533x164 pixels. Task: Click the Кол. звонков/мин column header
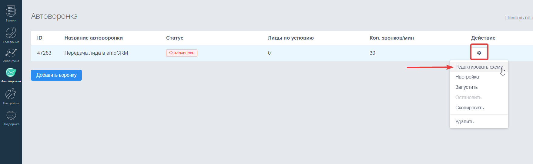[392, 38]
